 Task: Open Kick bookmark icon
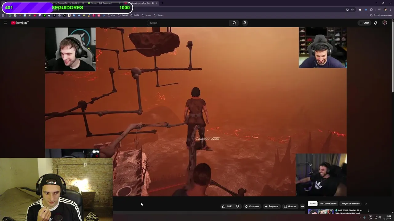[x=45, y=15]
